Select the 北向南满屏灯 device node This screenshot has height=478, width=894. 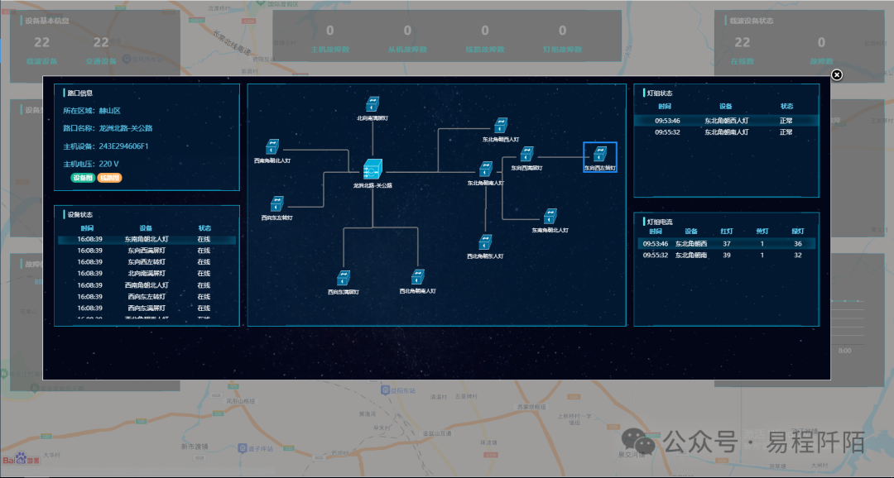pyautogui.click(x=372, y=103)
